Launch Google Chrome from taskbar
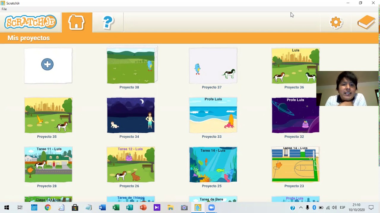Image resolution: width=380 pixels, height=213 pixels. pyautogui.click(x=48, y=208)
